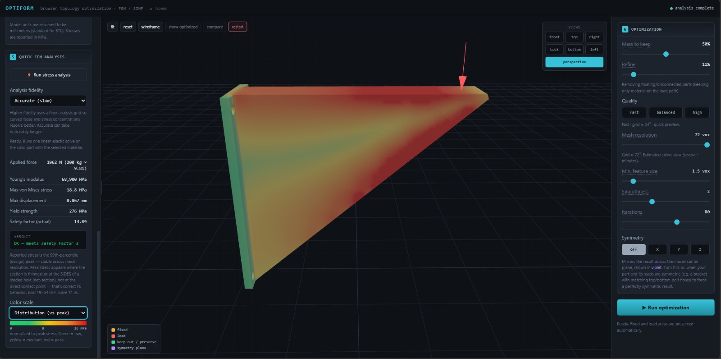Fit the model to view

point(113,27)
